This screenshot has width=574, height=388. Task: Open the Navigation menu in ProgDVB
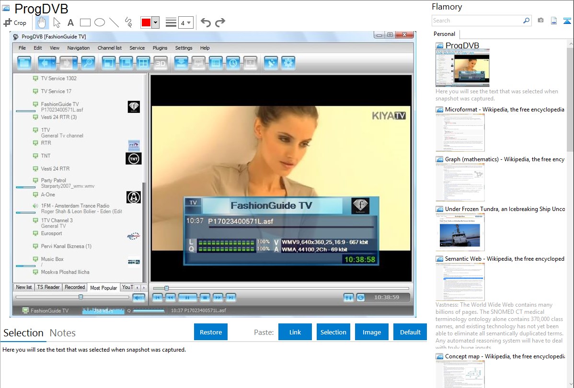pyautogui.click(x=79, y=48)
